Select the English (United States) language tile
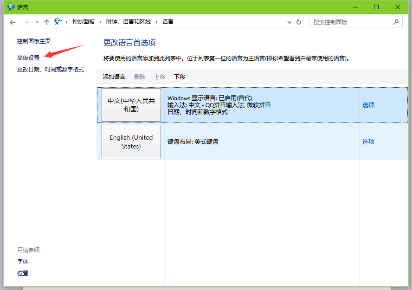Image resolution: width=412 pixels, height=290 pixels. pos(131,142)
